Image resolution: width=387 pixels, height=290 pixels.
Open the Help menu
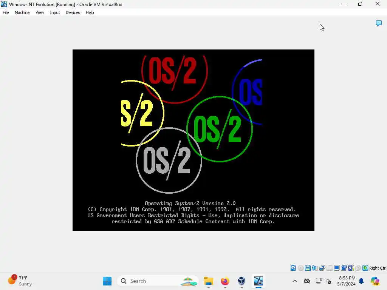coord(90,12)
